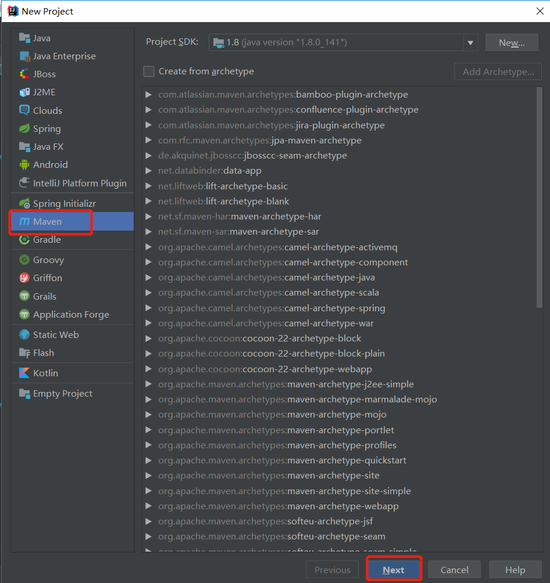Click the archetype list vertical scrollbar
This screenshot has height=583, width=550.
539,197
